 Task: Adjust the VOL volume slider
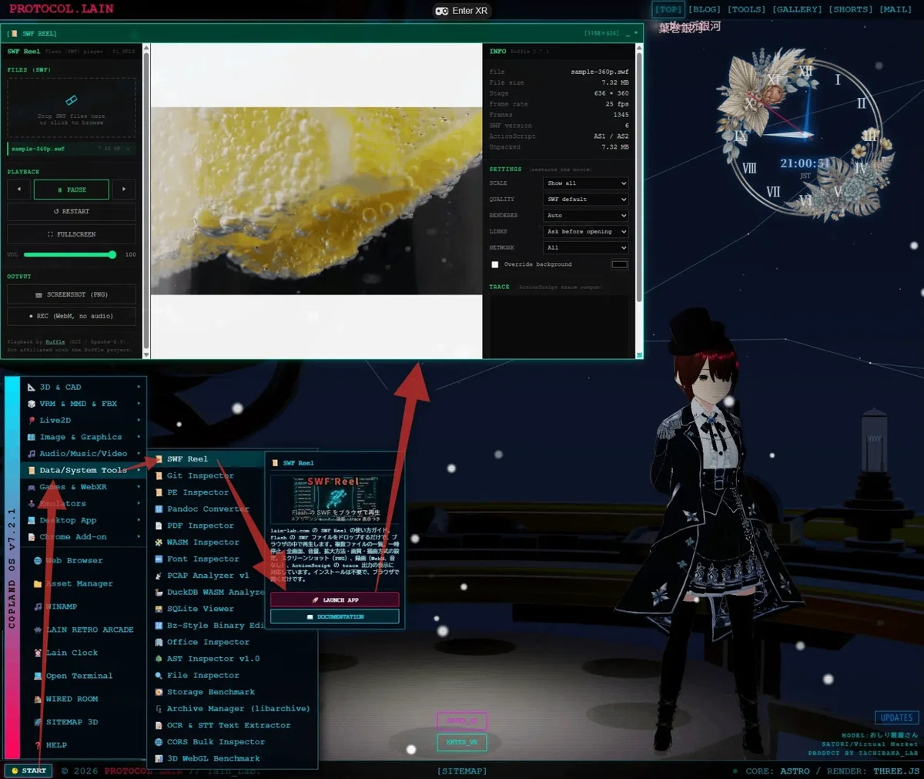pyautogui.click(x=70, y=254)
